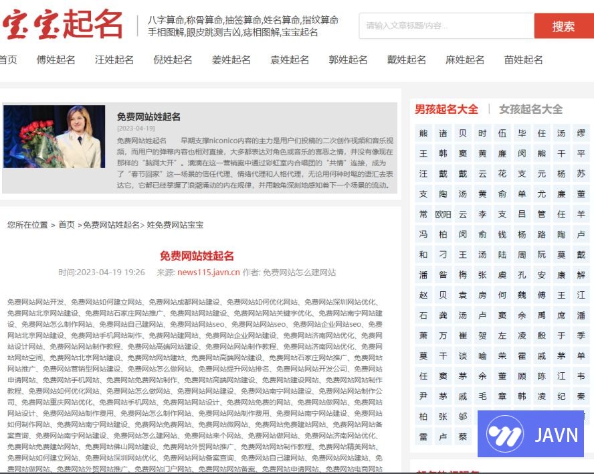
Task: Select 袁姓起名 in the navigation bar
Action: tap(290, 60)
